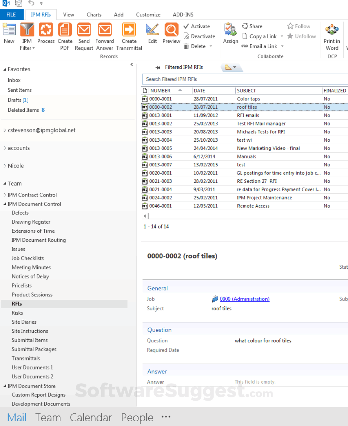Expand the accounts folder
Screen dimensions: 348x426
tap(5, 148)
